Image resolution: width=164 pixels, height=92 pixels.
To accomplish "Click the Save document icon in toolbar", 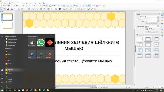I will 9,6.
